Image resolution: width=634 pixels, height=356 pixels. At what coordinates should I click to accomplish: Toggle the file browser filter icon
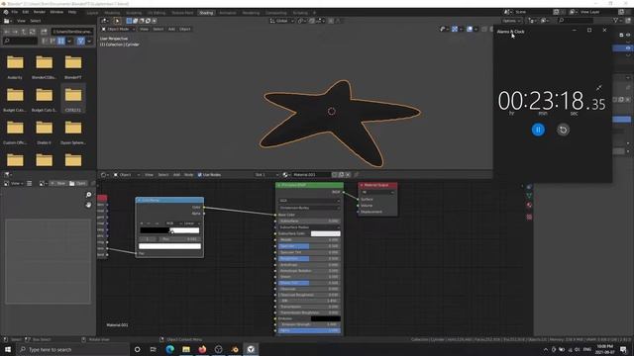pos(80,41)
